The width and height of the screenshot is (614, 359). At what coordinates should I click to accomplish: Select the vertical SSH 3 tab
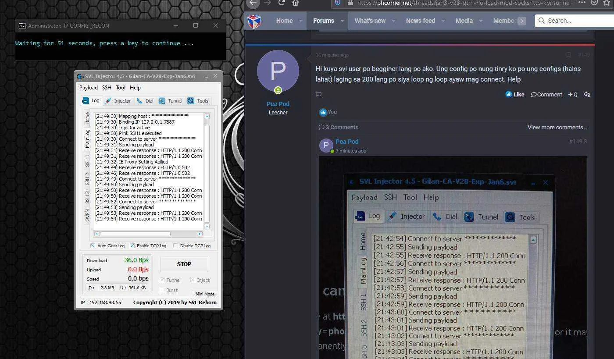point(87,197)
